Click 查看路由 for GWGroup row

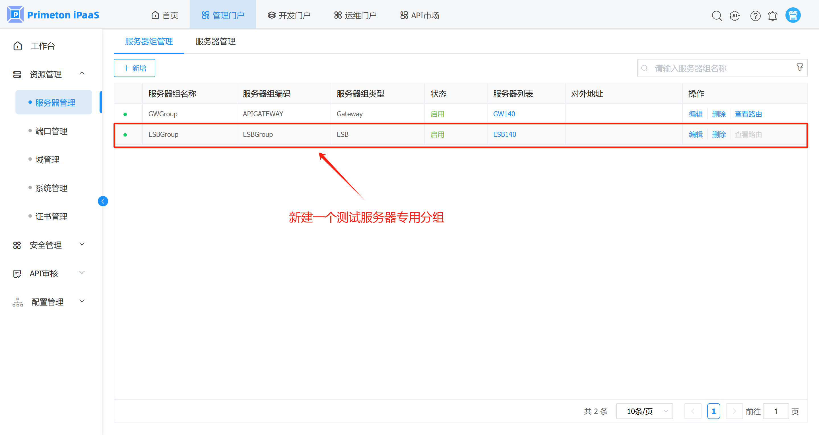tap(748, 114)
